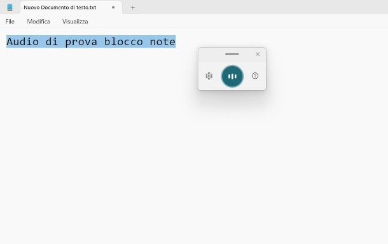388x244 pixels.
Task: Add a new tab with plus button
Action: 133,8
